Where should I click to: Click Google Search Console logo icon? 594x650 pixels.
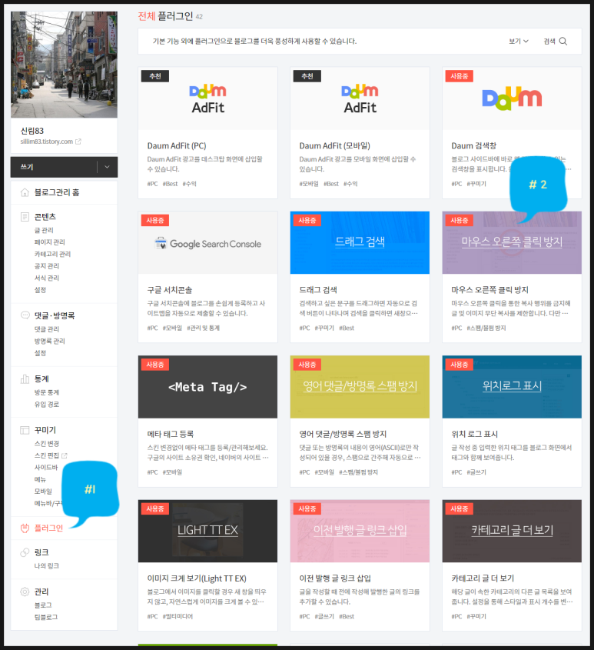click(x=161, y=243)
